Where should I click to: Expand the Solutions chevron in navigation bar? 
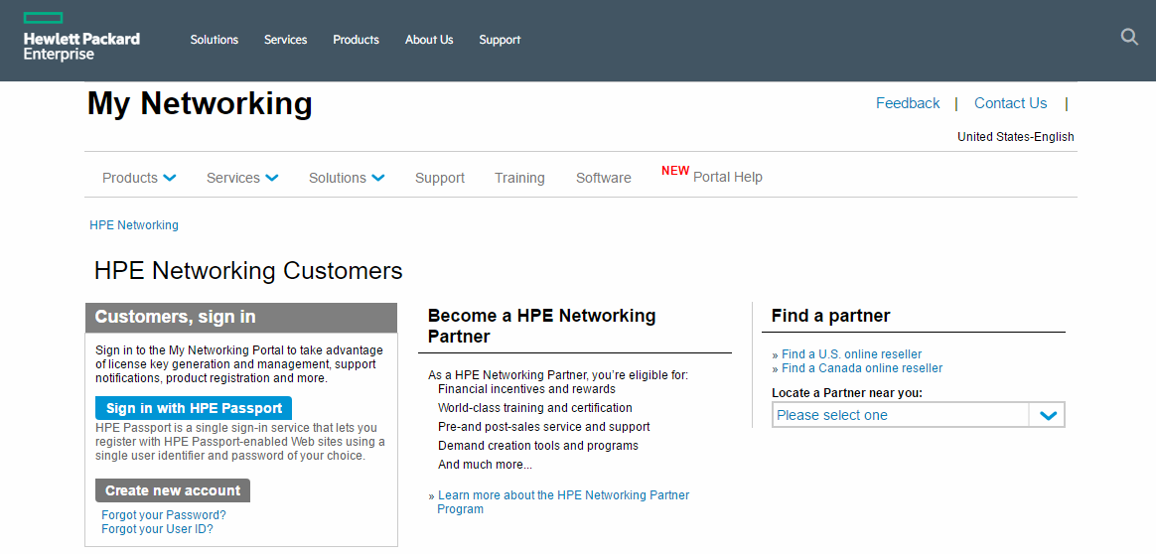tap(378, 178)
